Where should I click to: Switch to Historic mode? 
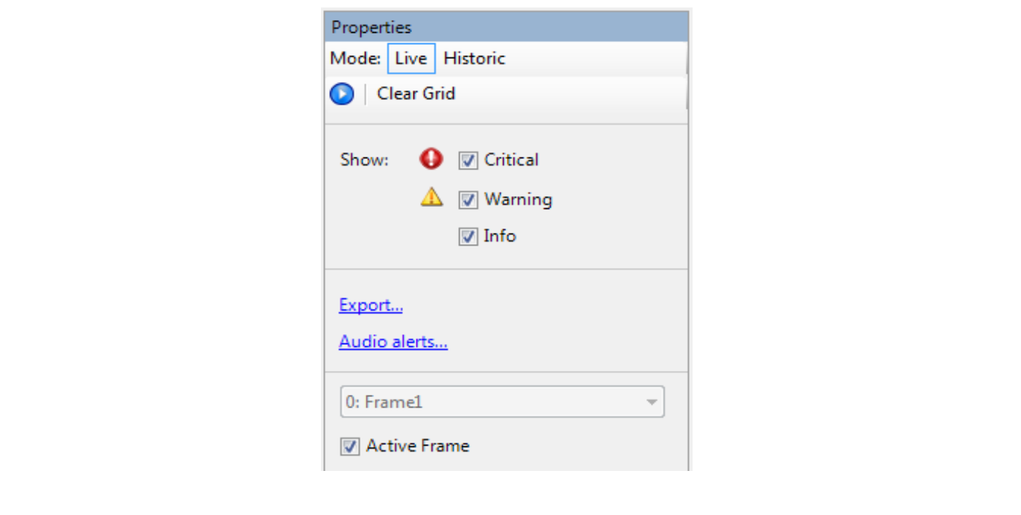pyautogui.click(x=475, y=59)
